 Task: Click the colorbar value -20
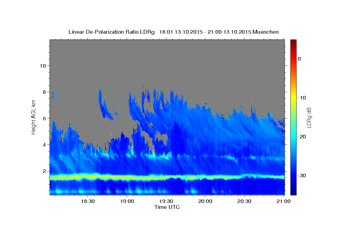coord(302,137)
